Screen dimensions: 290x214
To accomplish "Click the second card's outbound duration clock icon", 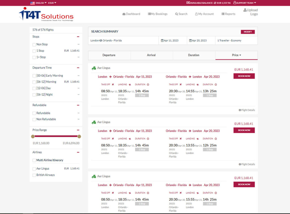I will (148, 139).
